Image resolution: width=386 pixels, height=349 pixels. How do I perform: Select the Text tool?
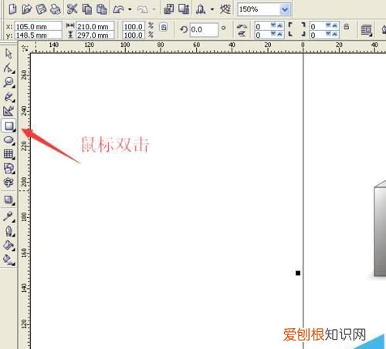8,183
